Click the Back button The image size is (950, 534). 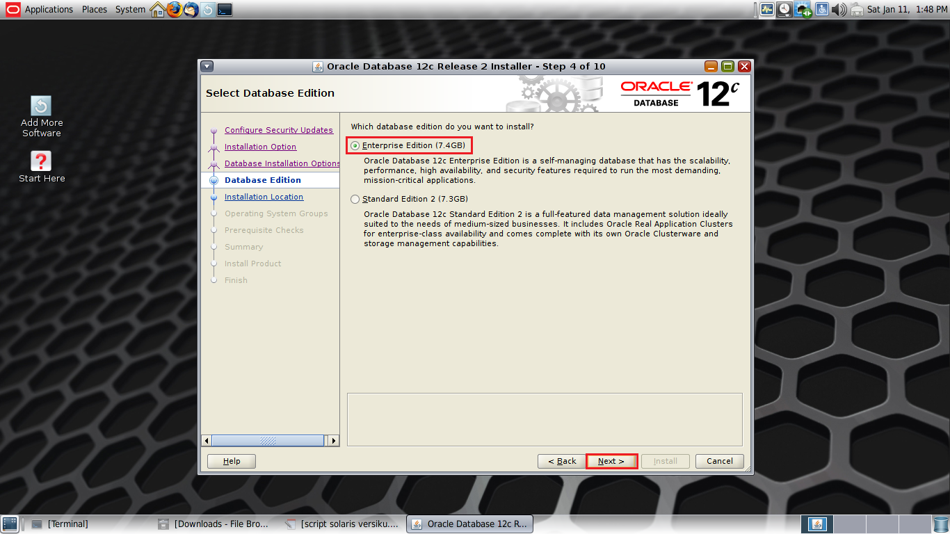[562, 461]
